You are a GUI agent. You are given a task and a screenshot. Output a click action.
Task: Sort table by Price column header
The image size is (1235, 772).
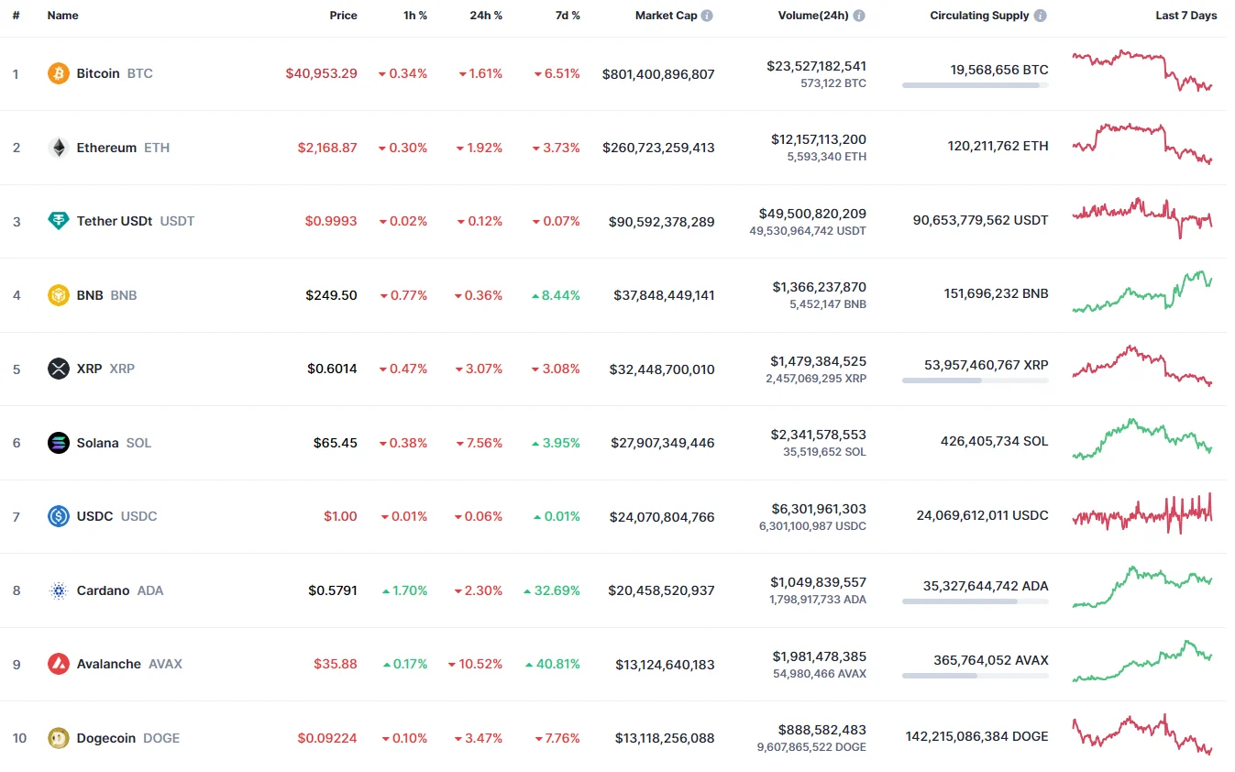[x=344, y=16]
